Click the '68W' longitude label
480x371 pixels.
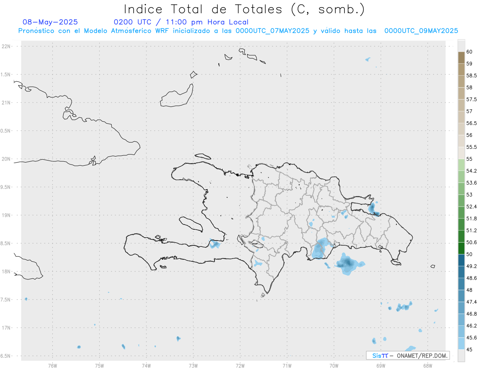tap(428, 365)
